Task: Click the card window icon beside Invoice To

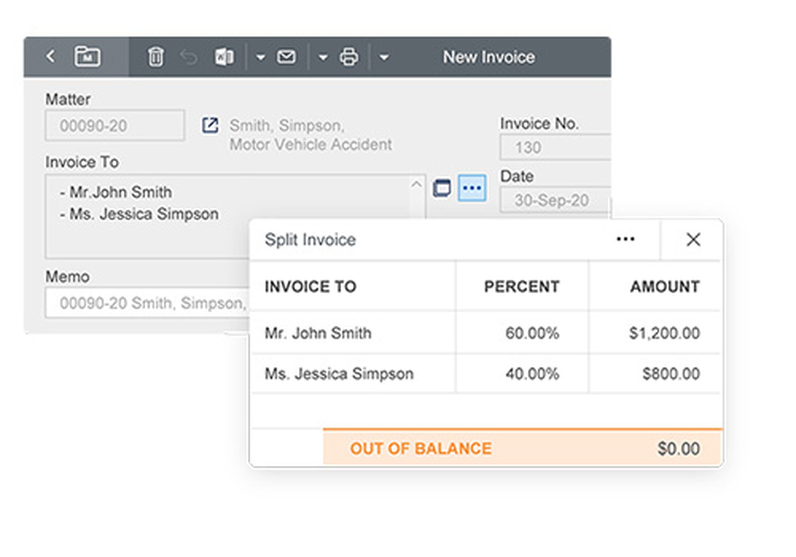Action: (x=442, y=188)
